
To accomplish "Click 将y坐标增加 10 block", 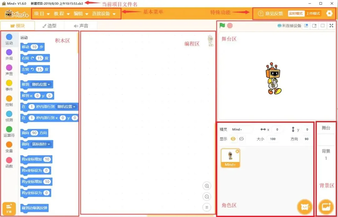I will pyautogui.click(x=36, y=182).
